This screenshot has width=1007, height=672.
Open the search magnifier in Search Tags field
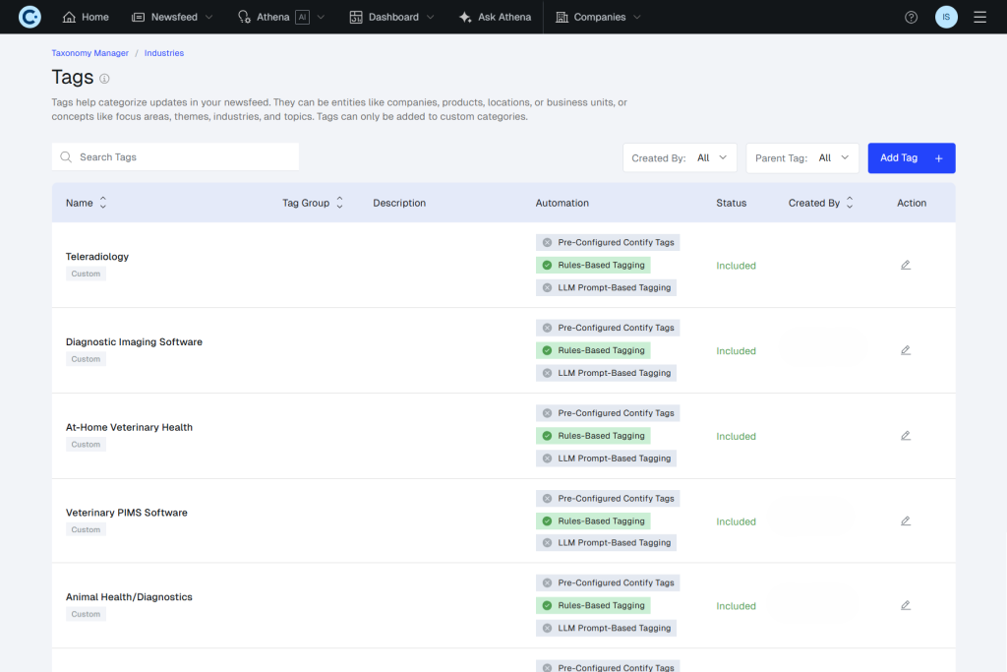pyautogui.click(x=64, y=156)
